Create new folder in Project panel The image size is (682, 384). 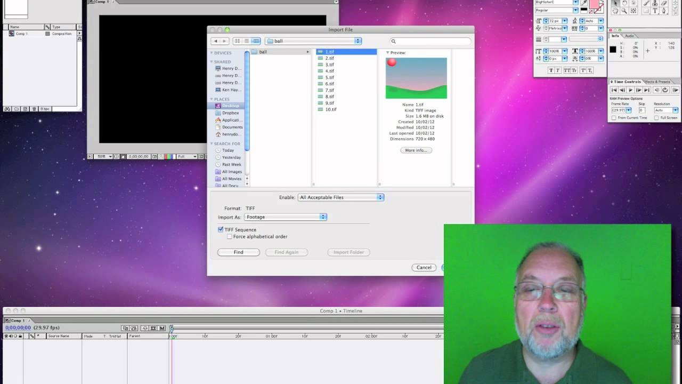[17, 109]
